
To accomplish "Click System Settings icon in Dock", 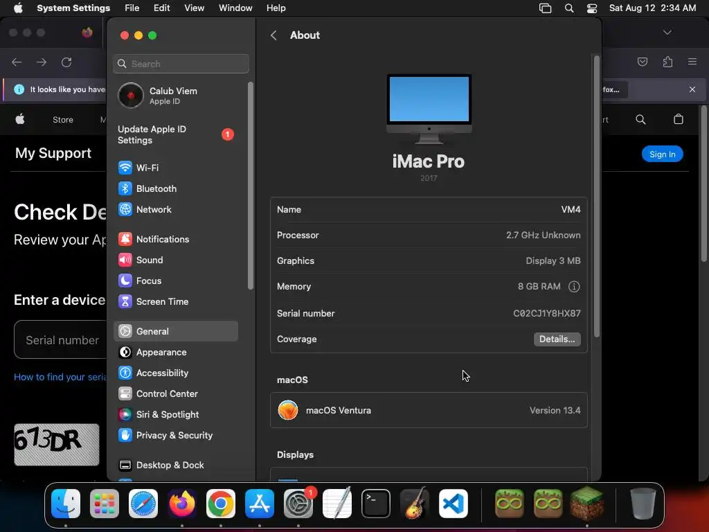I will click(x=298, y=504).
